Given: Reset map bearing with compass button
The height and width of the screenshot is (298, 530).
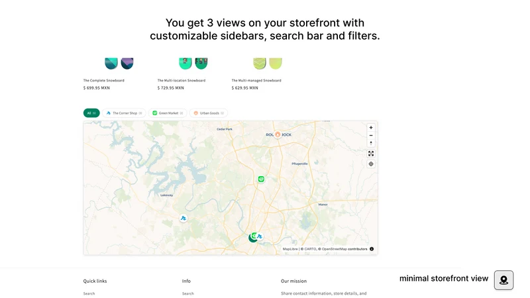Looking at the screenshot, I should pos(371,143).
